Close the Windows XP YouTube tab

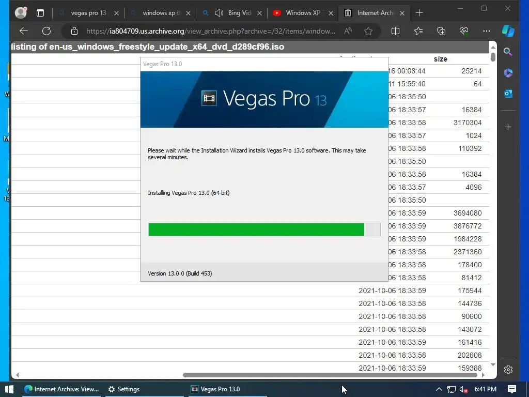pos(331,13)
